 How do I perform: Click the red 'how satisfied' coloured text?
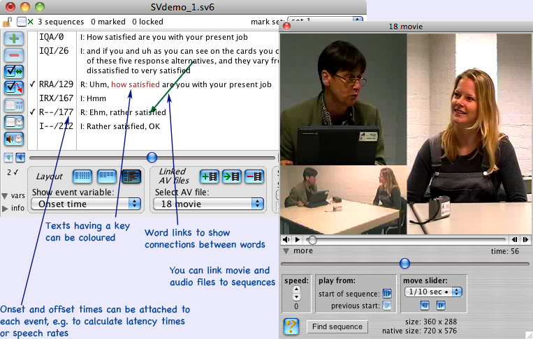pos(136,84)
